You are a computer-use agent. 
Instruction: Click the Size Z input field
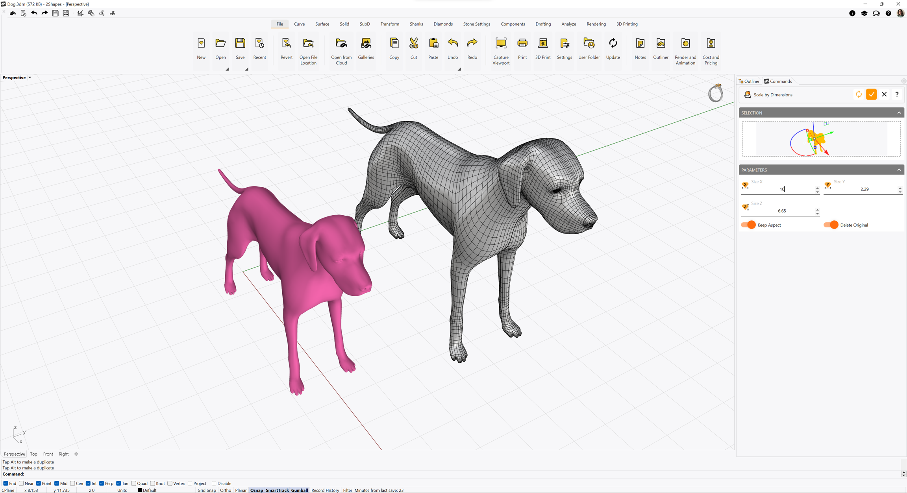pos(781,211)
